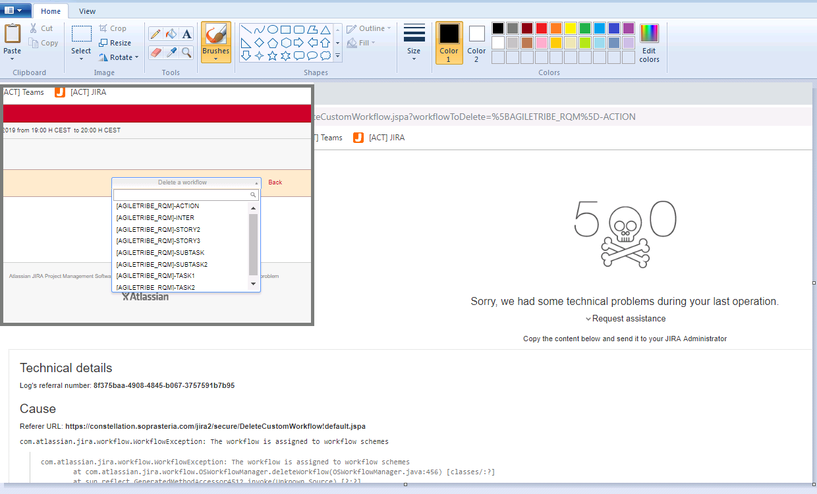Click the Resize command

[x=115, y=43]
